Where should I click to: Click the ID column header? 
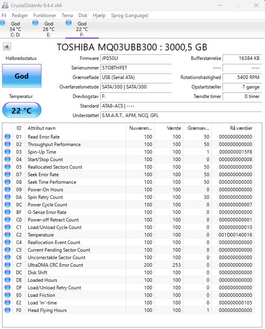point(19,128)
